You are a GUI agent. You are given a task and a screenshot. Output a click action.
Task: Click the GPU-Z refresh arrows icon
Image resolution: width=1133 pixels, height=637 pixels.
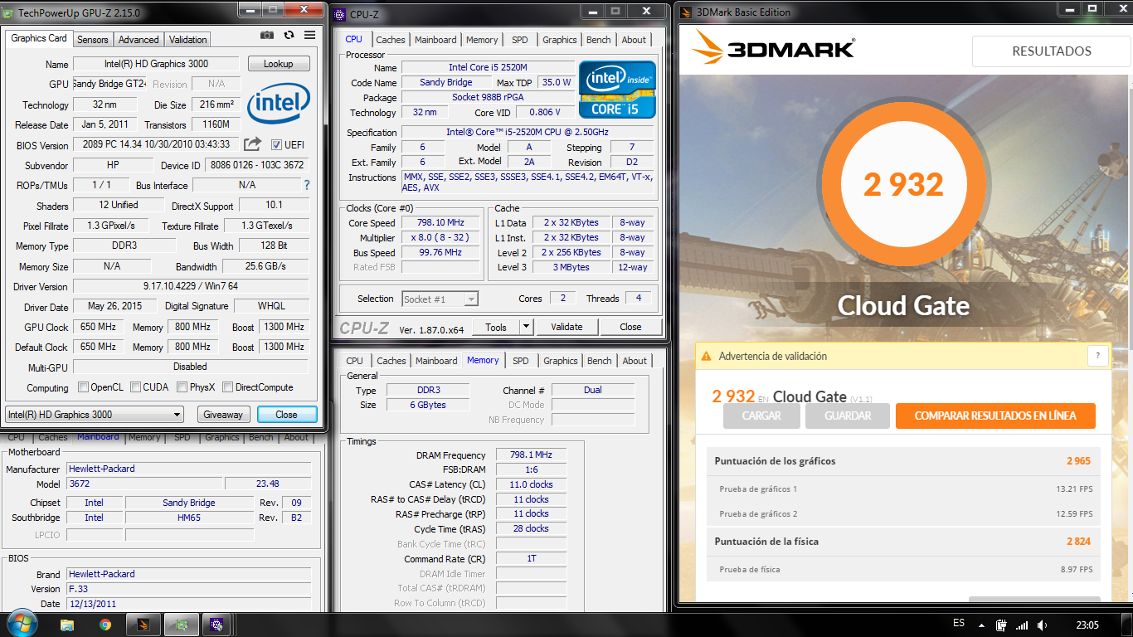tap(289, 35)
